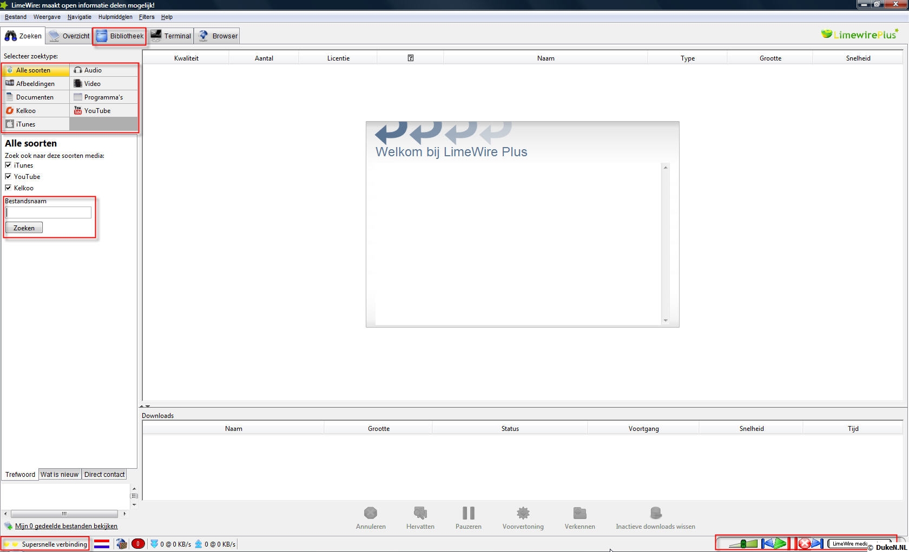Select Programma's search type
909x552 pixels.
point(103,97)
